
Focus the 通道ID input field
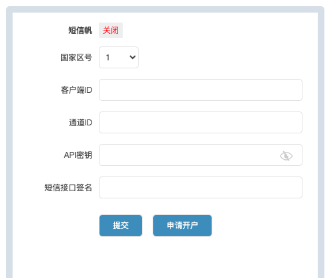click(x=200, y=122)
